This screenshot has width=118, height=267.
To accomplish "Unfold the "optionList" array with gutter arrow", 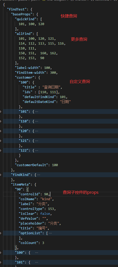I will [x=1, y=233].
